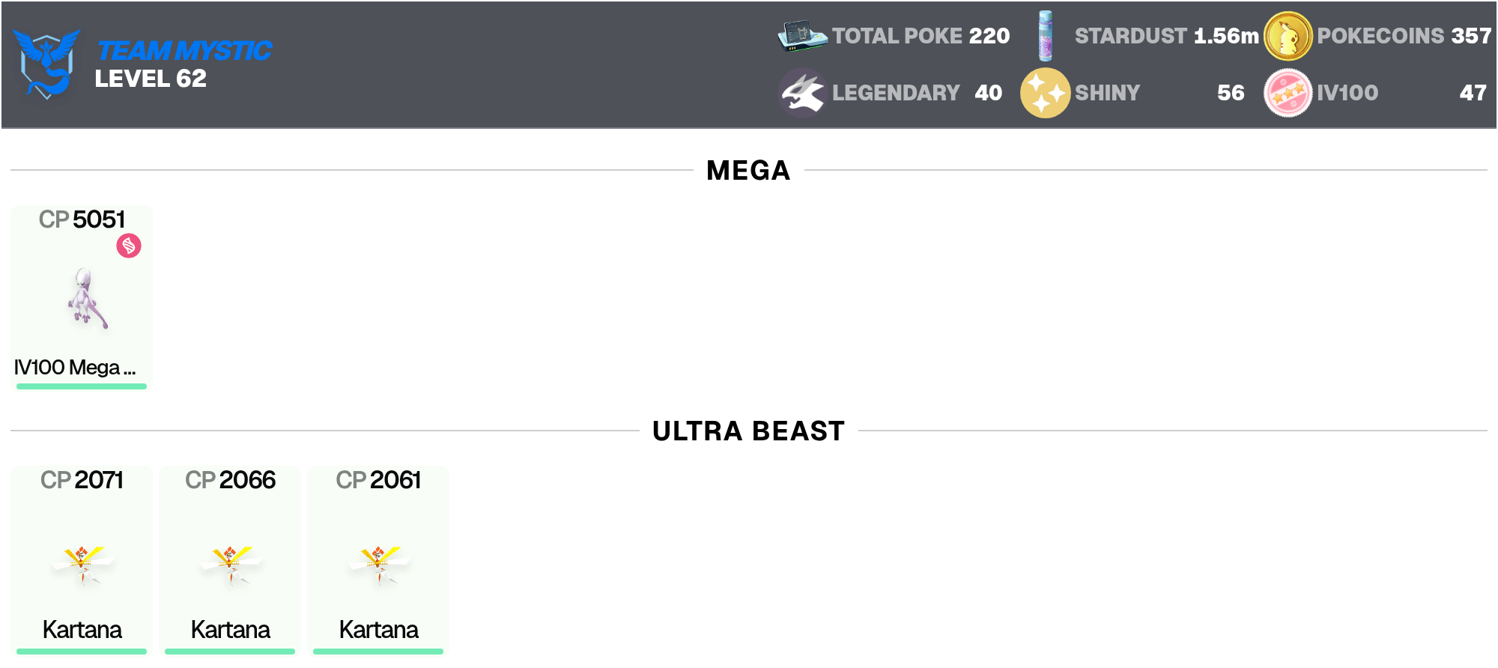Click the LEVEL 62 label
The height and width of the screenshot is (668, 1498).
[151, 79]
